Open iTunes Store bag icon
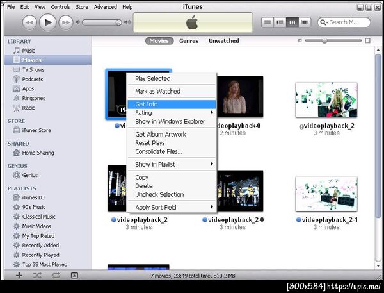384x293 pixels. coord(17,130)
